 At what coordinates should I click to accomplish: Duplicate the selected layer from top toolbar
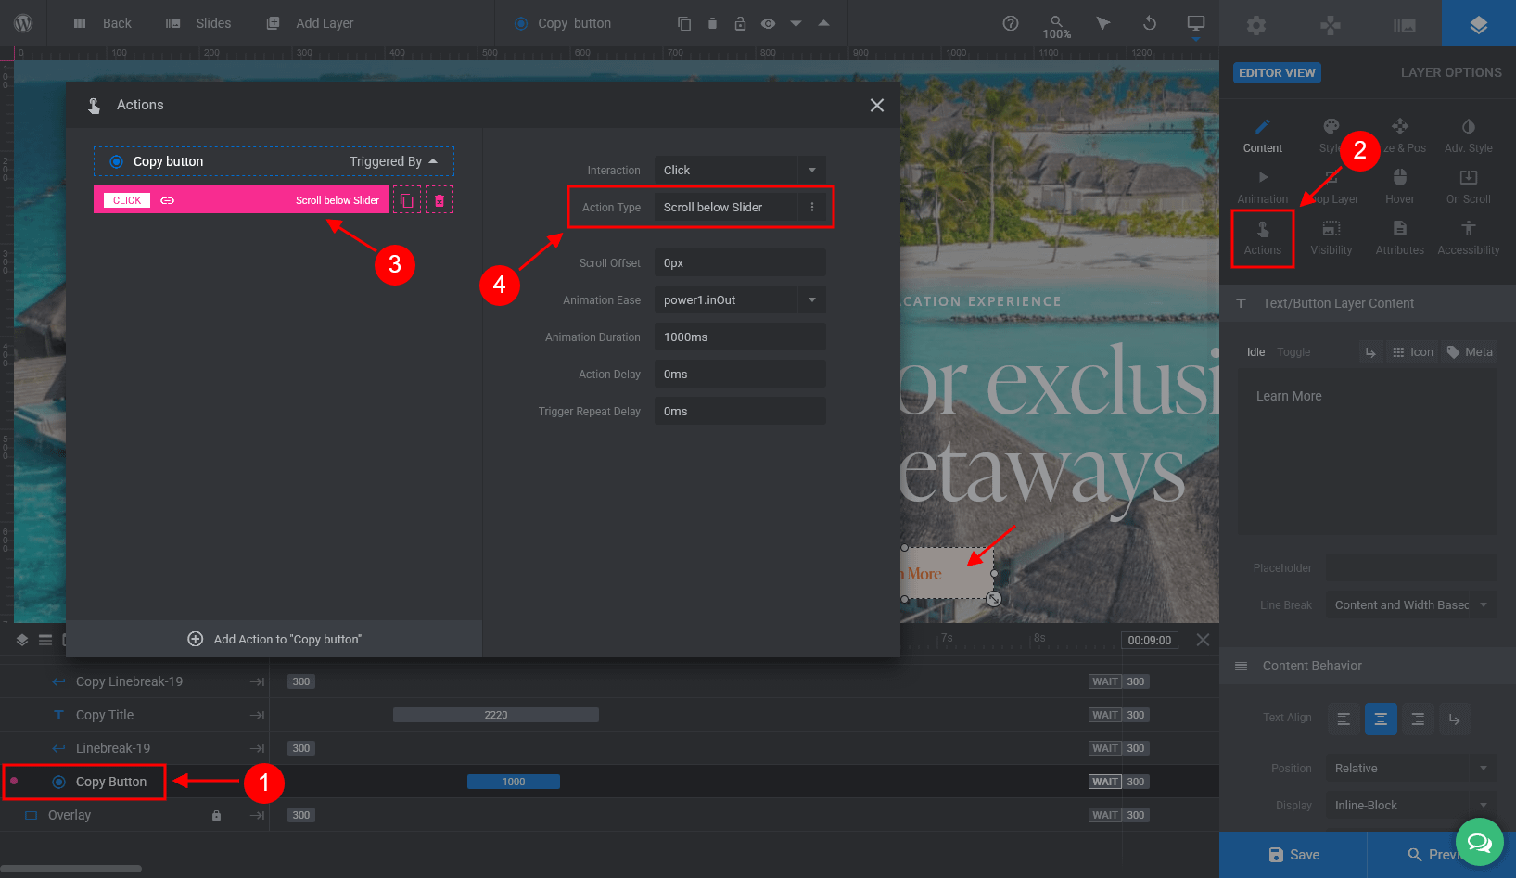click(x=684, y=23)
